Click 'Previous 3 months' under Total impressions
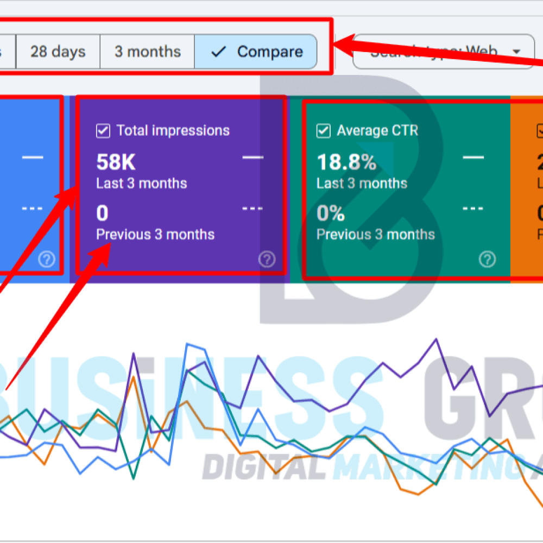 (155, 235)
